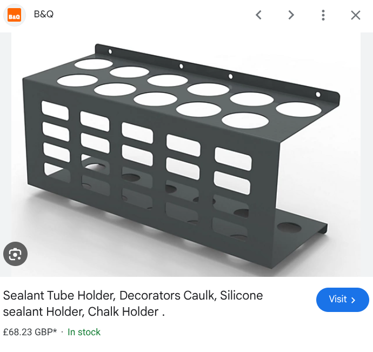Open the B&Q source name link

tap(44, 14)
